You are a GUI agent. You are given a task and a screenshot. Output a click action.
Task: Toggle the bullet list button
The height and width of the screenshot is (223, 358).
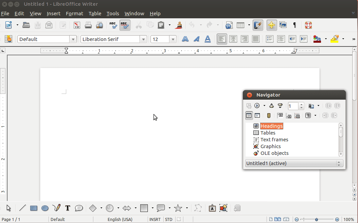pos(281,39)
